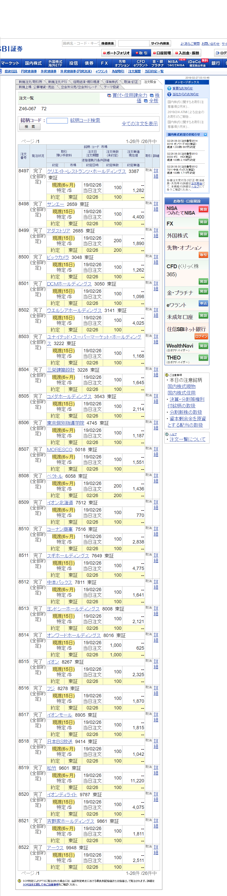
Task: Click the 分割新株の取扱 link
Action: (x=186, y=412)
